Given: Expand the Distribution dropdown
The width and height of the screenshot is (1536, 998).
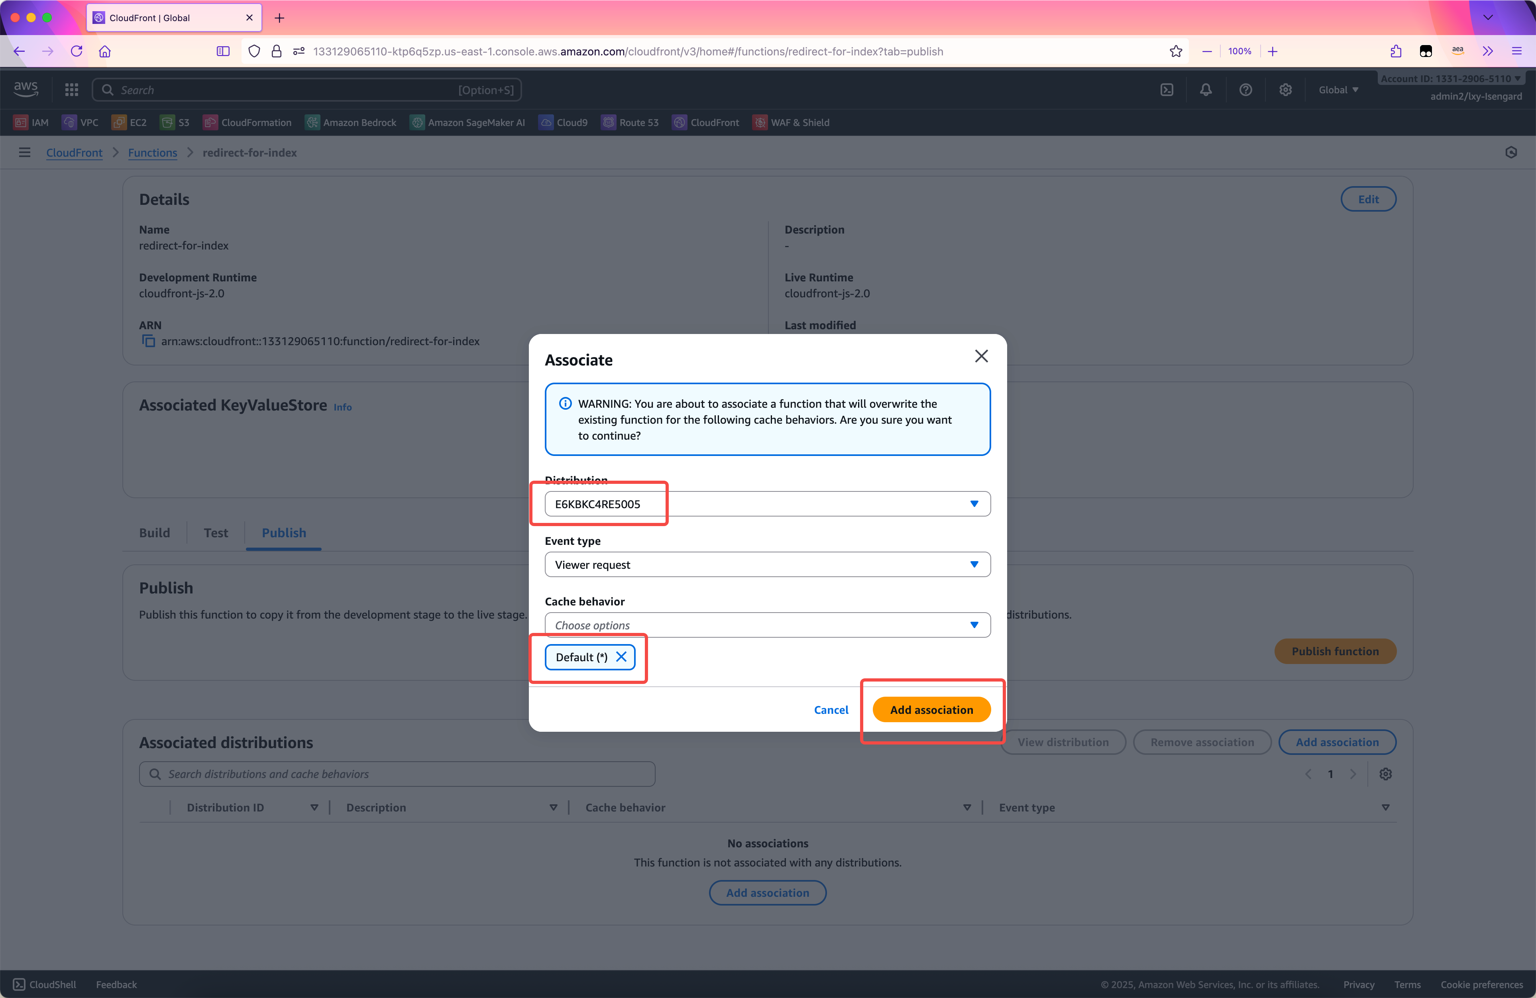Looking at the screenshot, I should pos(767,503).
